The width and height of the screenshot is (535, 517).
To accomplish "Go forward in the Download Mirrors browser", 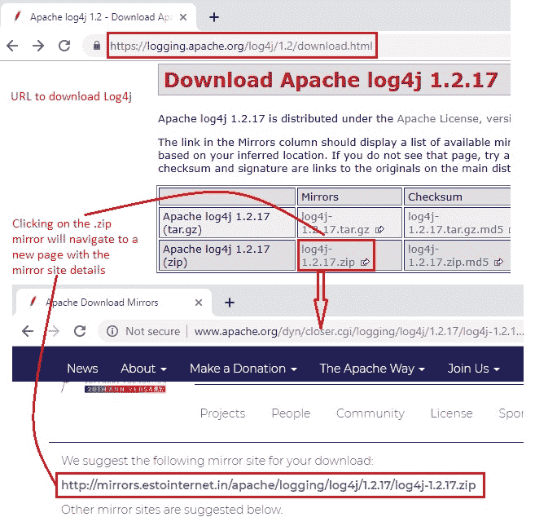I will [x=54, y=331].
